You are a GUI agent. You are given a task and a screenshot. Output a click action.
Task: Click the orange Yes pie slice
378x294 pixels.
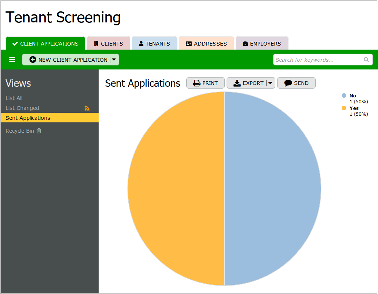[x=176, y=189]
